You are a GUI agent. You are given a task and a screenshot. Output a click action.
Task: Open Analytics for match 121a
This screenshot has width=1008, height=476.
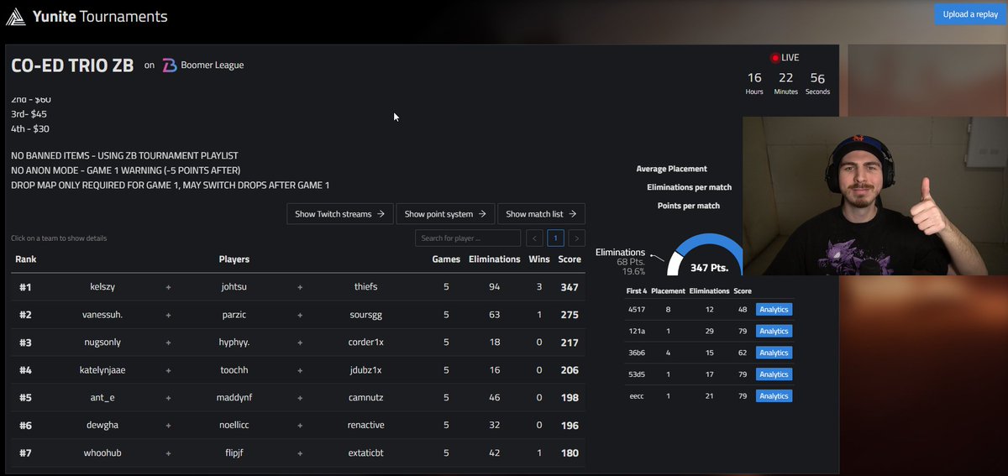pyautogui.click(x=774, y=331)
